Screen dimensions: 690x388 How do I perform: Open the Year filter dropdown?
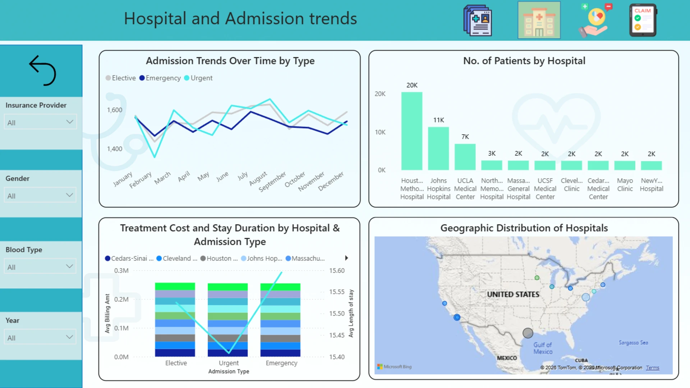(40, 337)
